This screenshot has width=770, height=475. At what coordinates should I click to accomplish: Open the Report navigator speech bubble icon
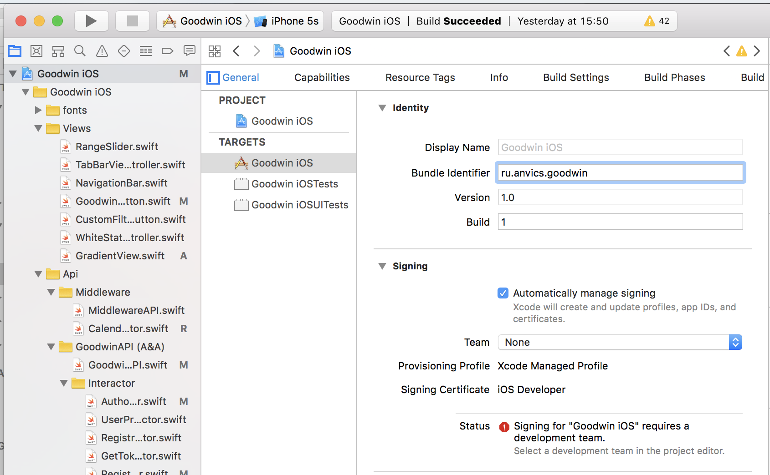pyautogui.click(x=190, y=51)
